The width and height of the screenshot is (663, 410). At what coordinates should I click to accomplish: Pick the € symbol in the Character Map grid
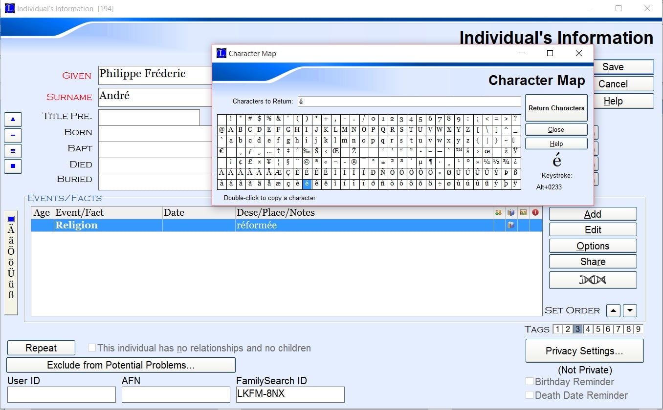point(221,151)
